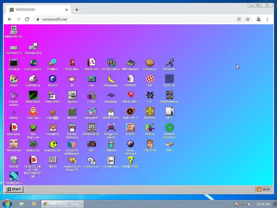277x208 pixels.
Task: Open the Contact us icon
Action: [91, 160]
